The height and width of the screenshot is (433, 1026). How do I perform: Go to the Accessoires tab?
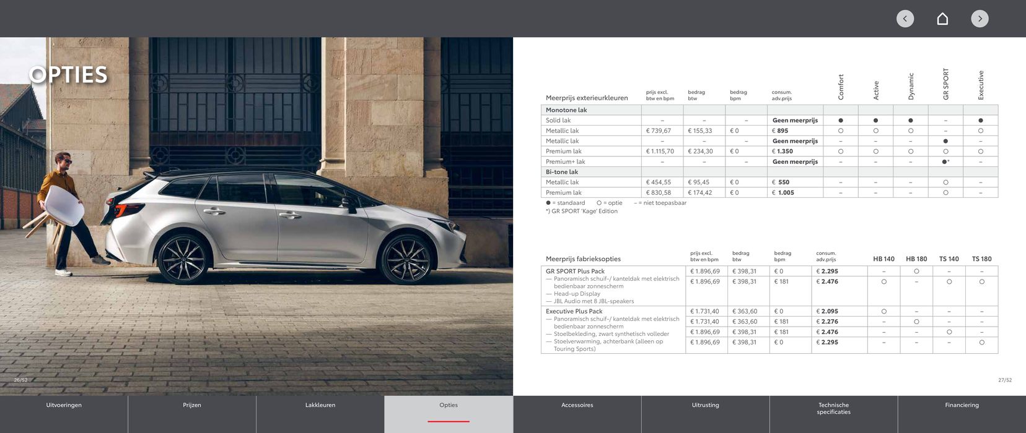pos(577,406)
